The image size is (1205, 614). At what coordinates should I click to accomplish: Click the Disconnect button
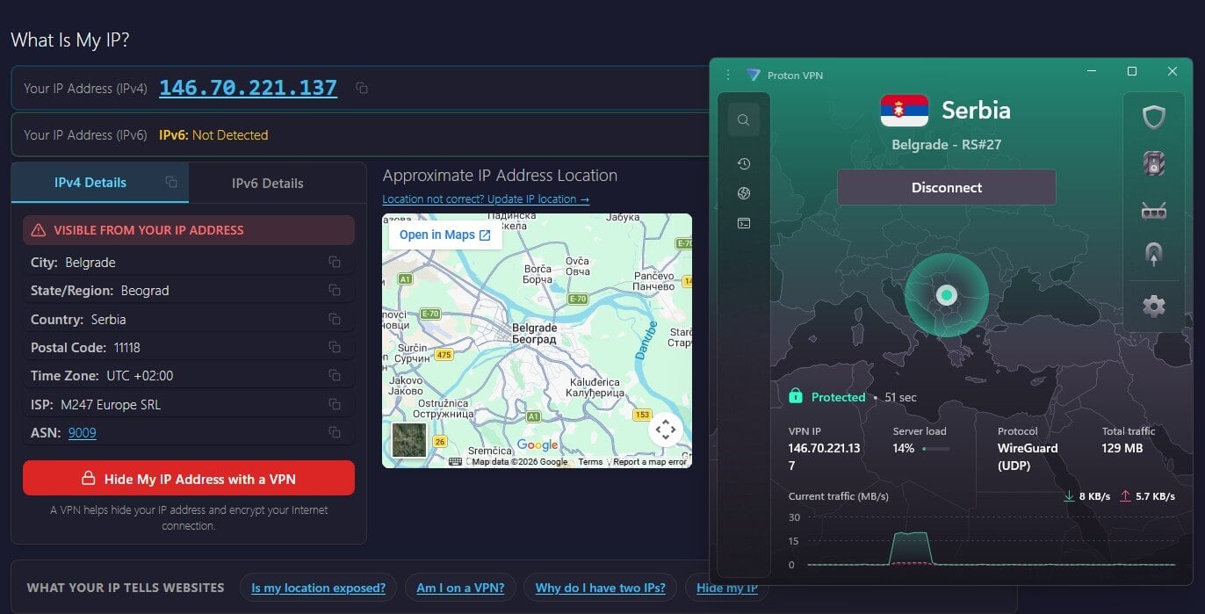click(x=947, y=187)
